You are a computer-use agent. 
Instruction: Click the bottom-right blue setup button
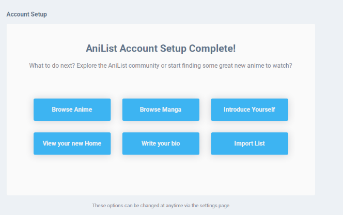(250, 143)
